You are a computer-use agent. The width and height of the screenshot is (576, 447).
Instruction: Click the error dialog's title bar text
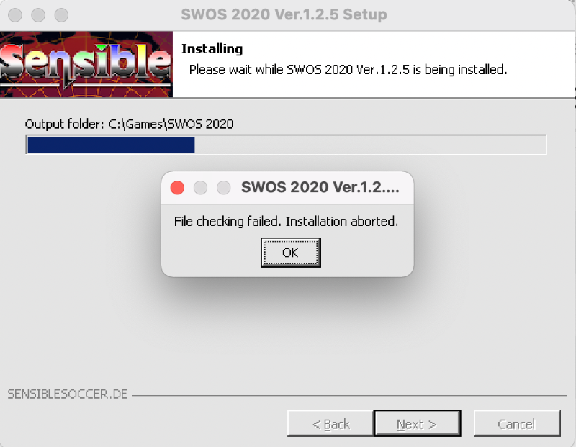click(320, 187)
